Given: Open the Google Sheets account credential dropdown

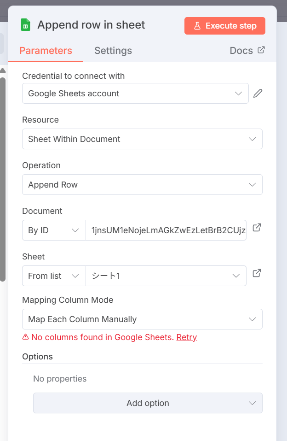Looking at the screenshot, I should pyautogui.click(x=135, y=94).
